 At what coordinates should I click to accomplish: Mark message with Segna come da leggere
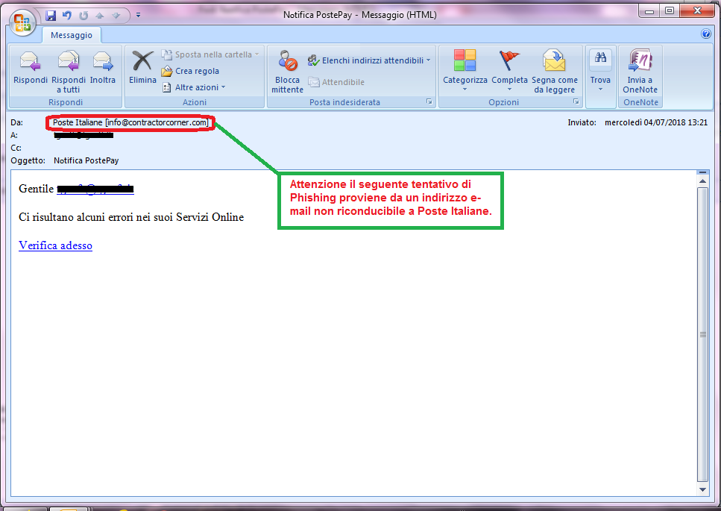pyautogui.click(x=555, y=71)
